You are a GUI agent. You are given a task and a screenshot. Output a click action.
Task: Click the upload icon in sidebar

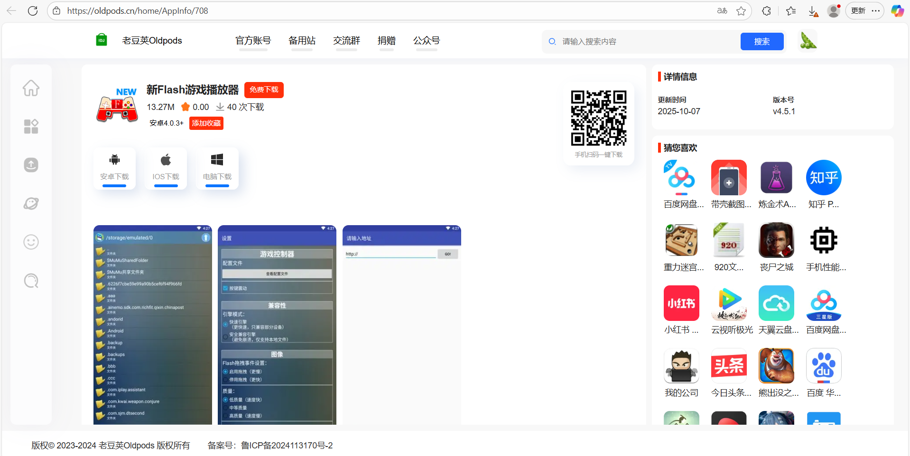tap(31, 165)
